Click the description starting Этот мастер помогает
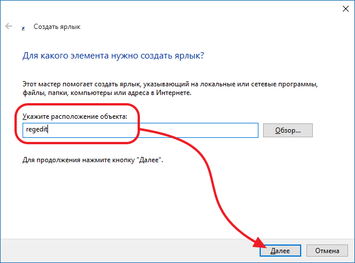 pyautogui.click(x=170, y=89)
